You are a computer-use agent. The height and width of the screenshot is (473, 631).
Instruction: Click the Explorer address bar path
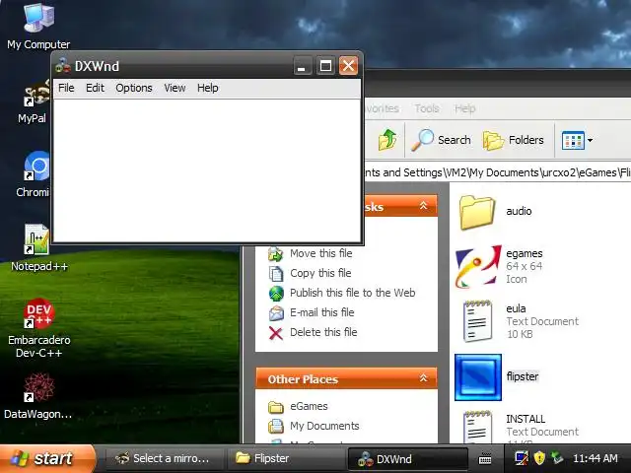coord(497,172)
